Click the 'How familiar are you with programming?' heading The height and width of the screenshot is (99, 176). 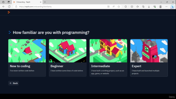pos(51,32)
